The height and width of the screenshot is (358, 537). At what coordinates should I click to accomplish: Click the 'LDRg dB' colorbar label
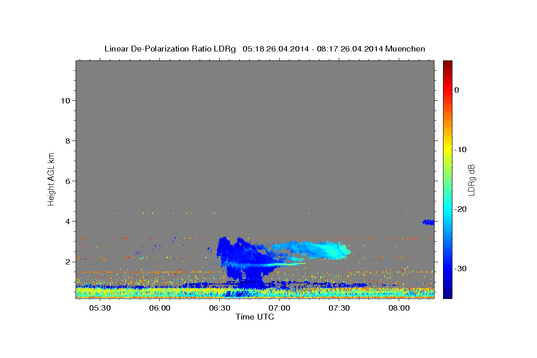click(x=471, y=180)
